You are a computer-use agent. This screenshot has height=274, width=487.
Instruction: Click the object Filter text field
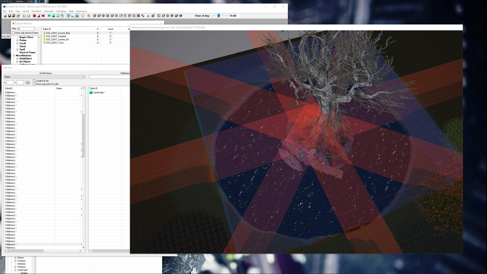pos(26,29)
